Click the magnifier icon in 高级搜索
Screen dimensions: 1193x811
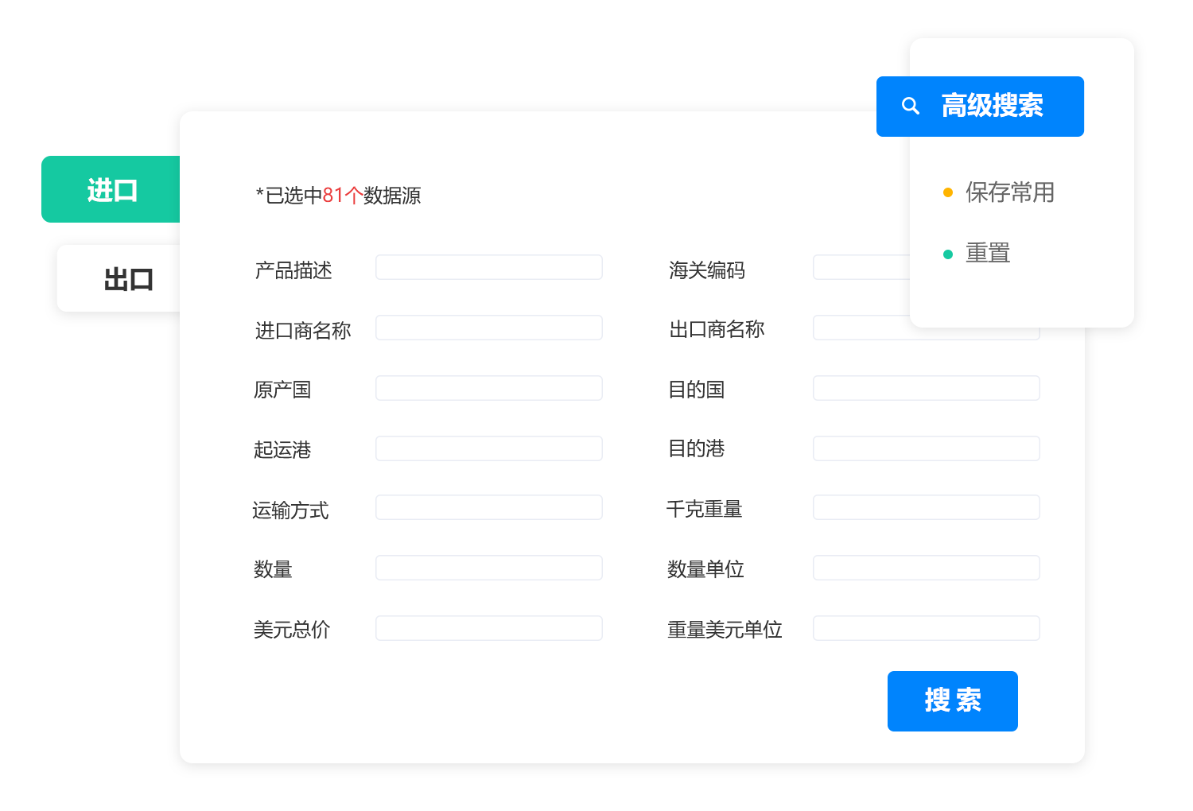pyautogui.click(x=911, y=106)
